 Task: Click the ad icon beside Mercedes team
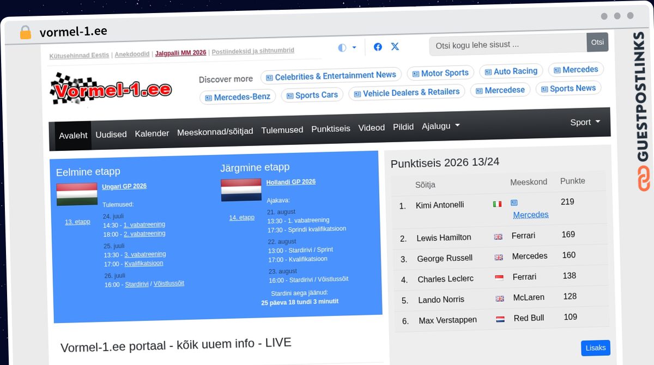coord(514,203)
